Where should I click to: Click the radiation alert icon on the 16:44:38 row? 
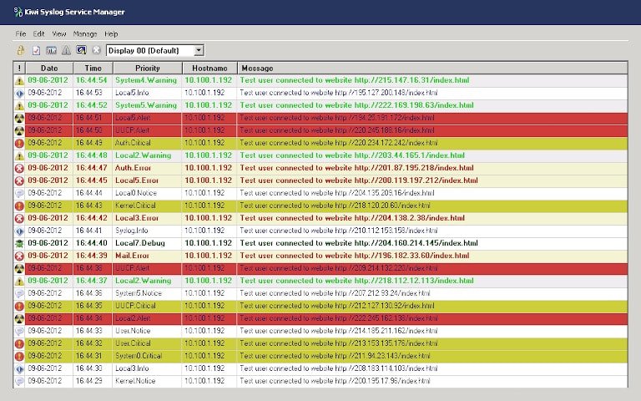pos(19,268)
